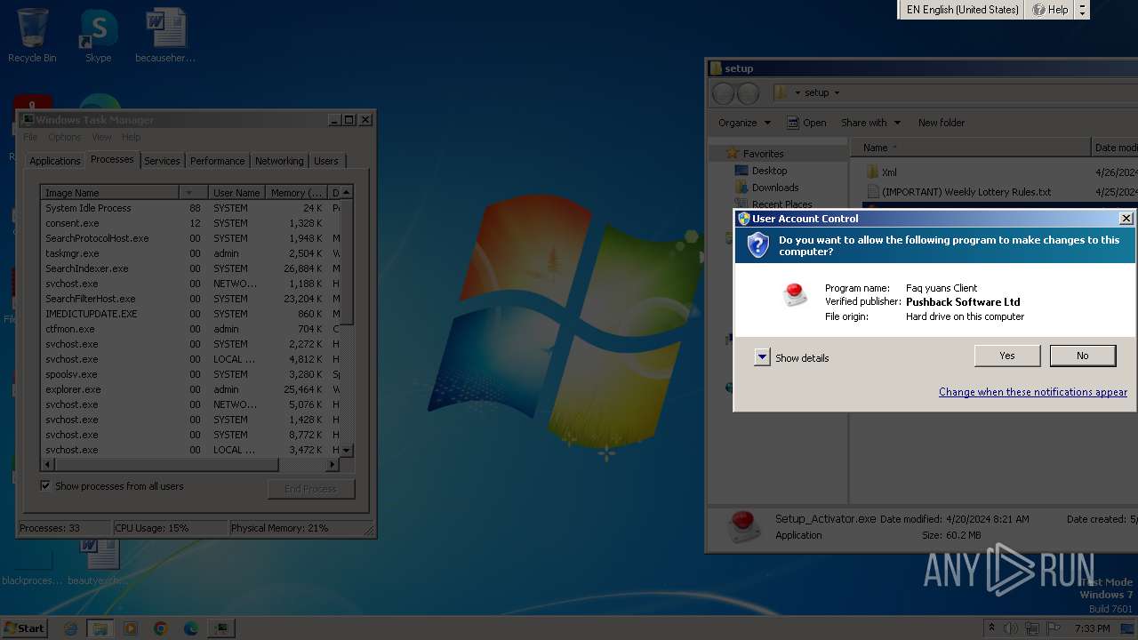The width and height of the screenshot is (1138, 640).
Task: Select explorer.exe process row
Action: (x=190, y=389)
